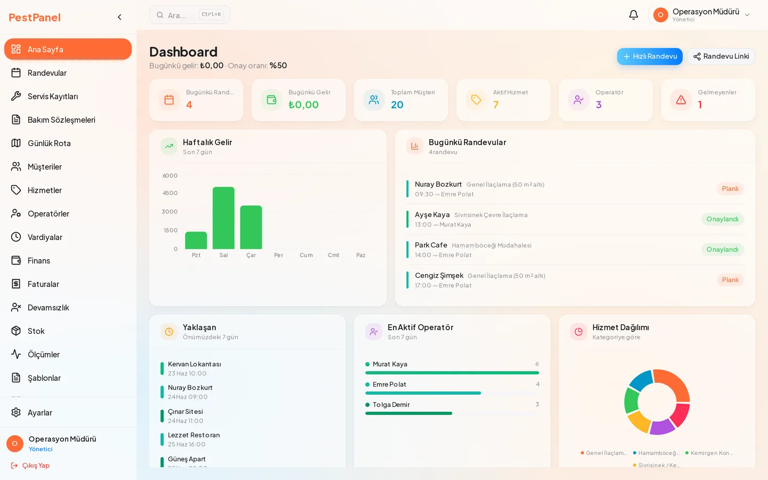
Task: Open the notifications bell
Action: coord(634,15)
